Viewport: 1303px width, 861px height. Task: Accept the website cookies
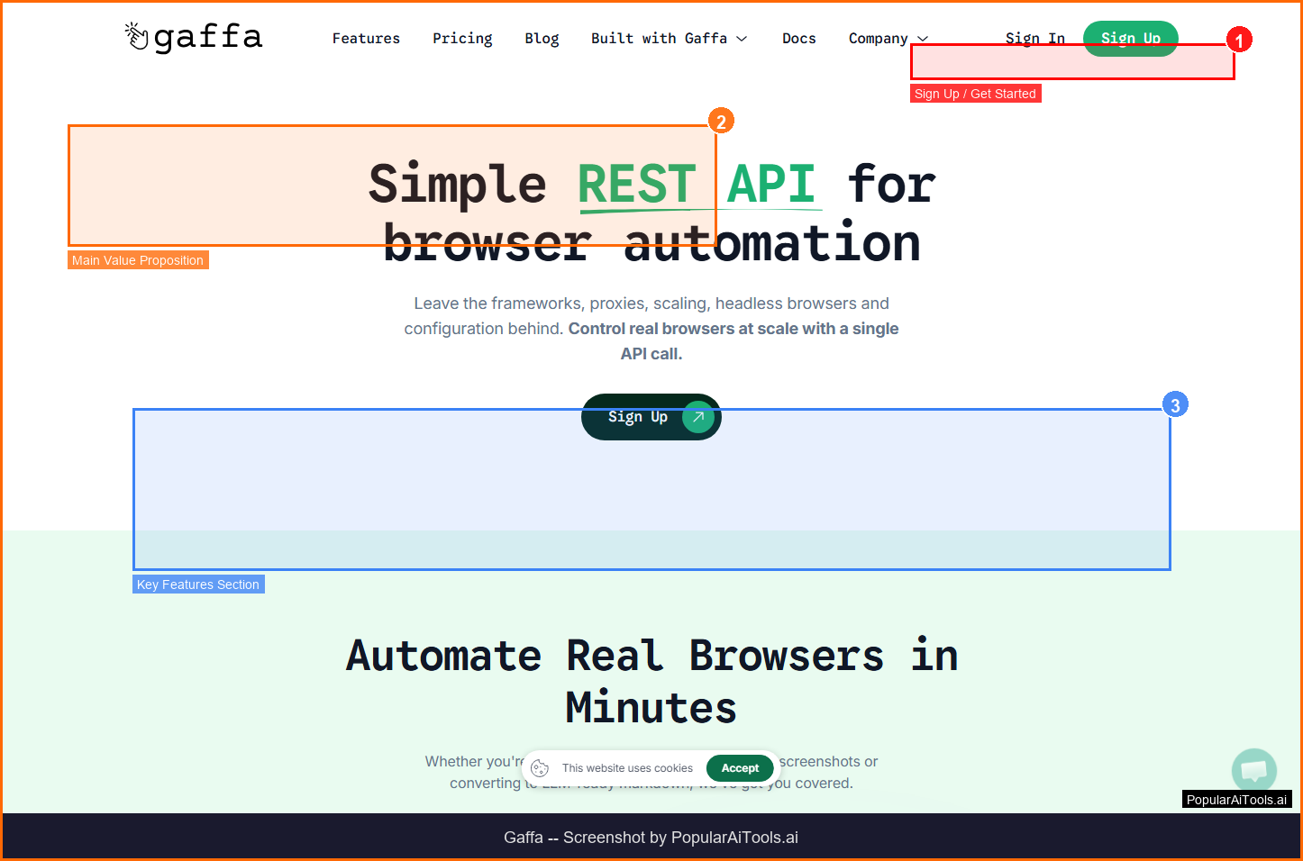point(740,768)
